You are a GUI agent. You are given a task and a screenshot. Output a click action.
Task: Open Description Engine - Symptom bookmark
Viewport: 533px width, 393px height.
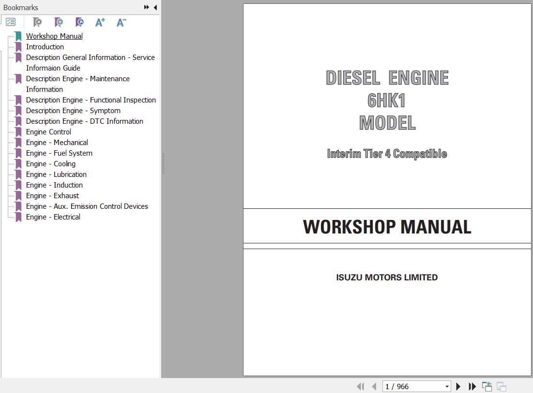[74, 111]
